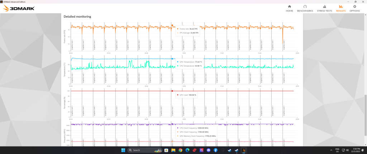Select the GPU Clock Frequency readout
Screen dimensions: 367x154
194,132
